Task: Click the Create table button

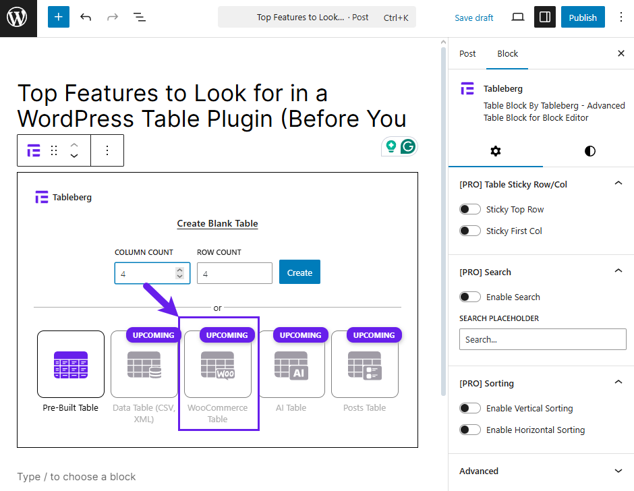Action: pos(299,272)
